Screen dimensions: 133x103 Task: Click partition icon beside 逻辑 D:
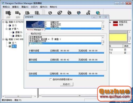click(x=13, y=32)
